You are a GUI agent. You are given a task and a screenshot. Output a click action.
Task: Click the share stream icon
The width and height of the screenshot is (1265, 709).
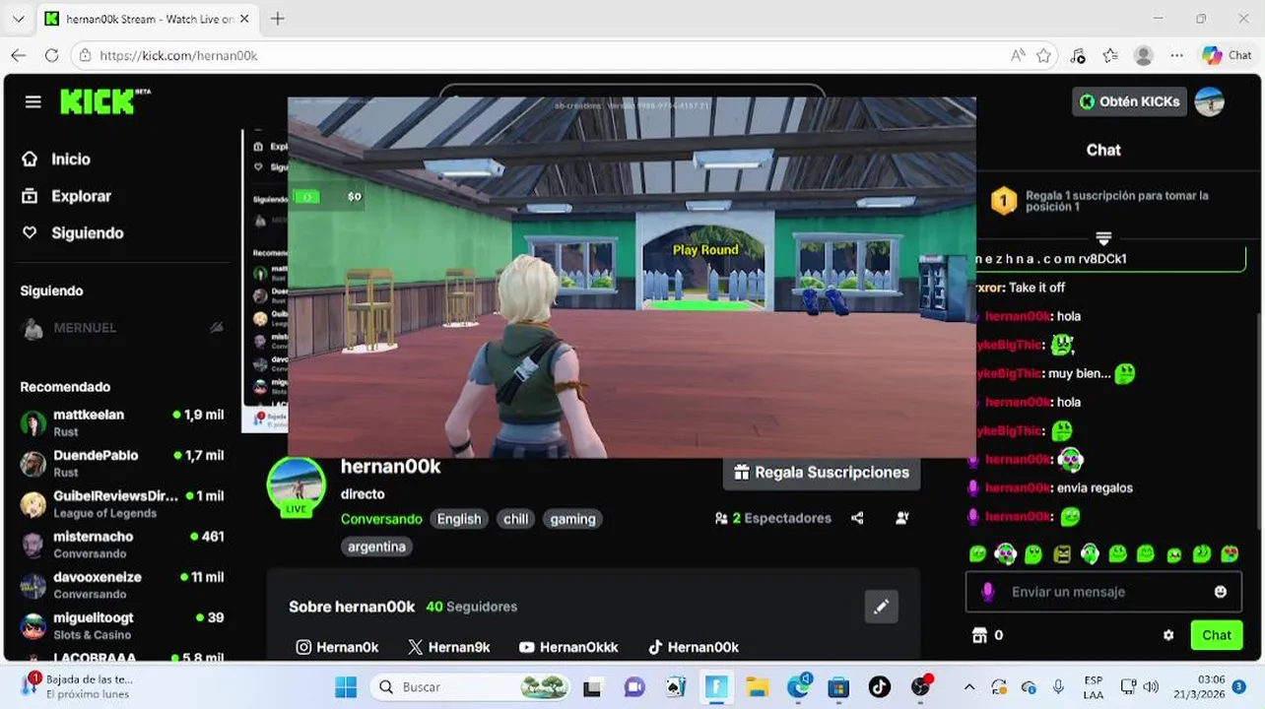pos(857,518)
